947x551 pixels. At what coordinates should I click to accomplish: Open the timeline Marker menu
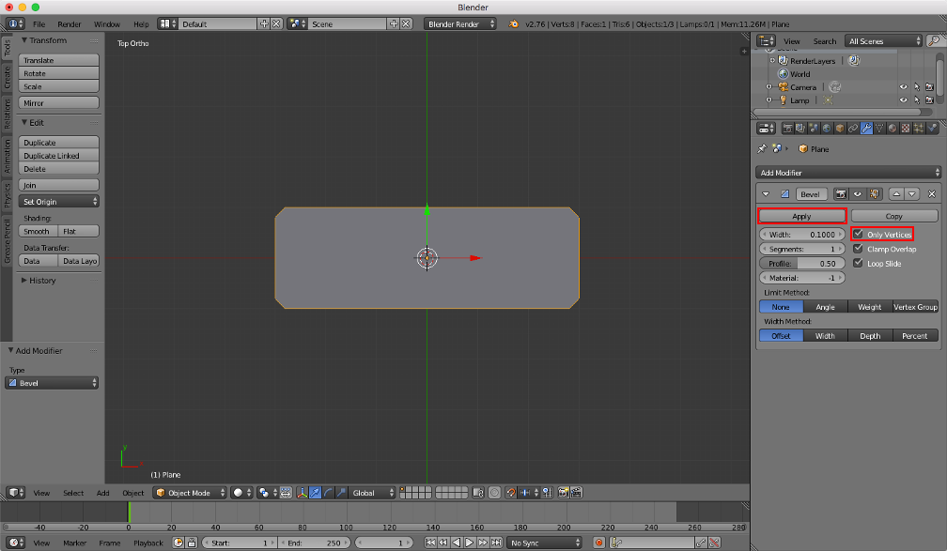click(74, 543)
